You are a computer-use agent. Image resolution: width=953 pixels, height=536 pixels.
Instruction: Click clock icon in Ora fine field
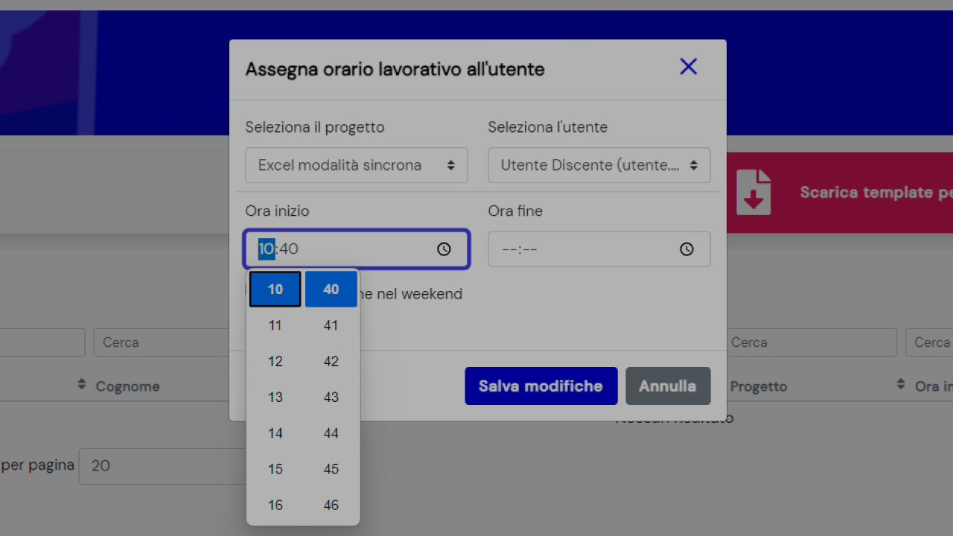pos(686,249)
